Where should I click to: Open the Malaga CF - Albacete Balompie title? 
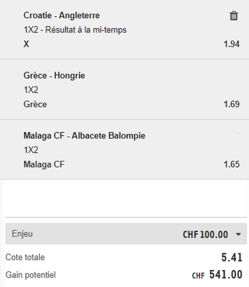pos(84,136)
